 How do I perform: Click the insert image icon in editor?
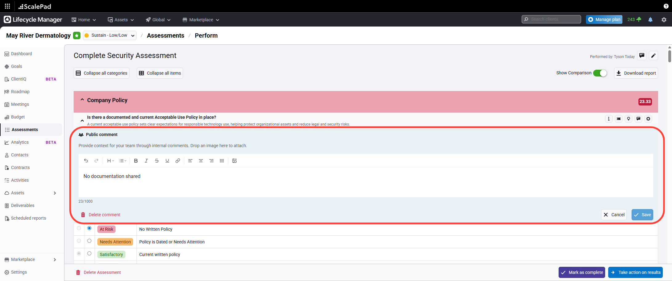tap(234, 161)
